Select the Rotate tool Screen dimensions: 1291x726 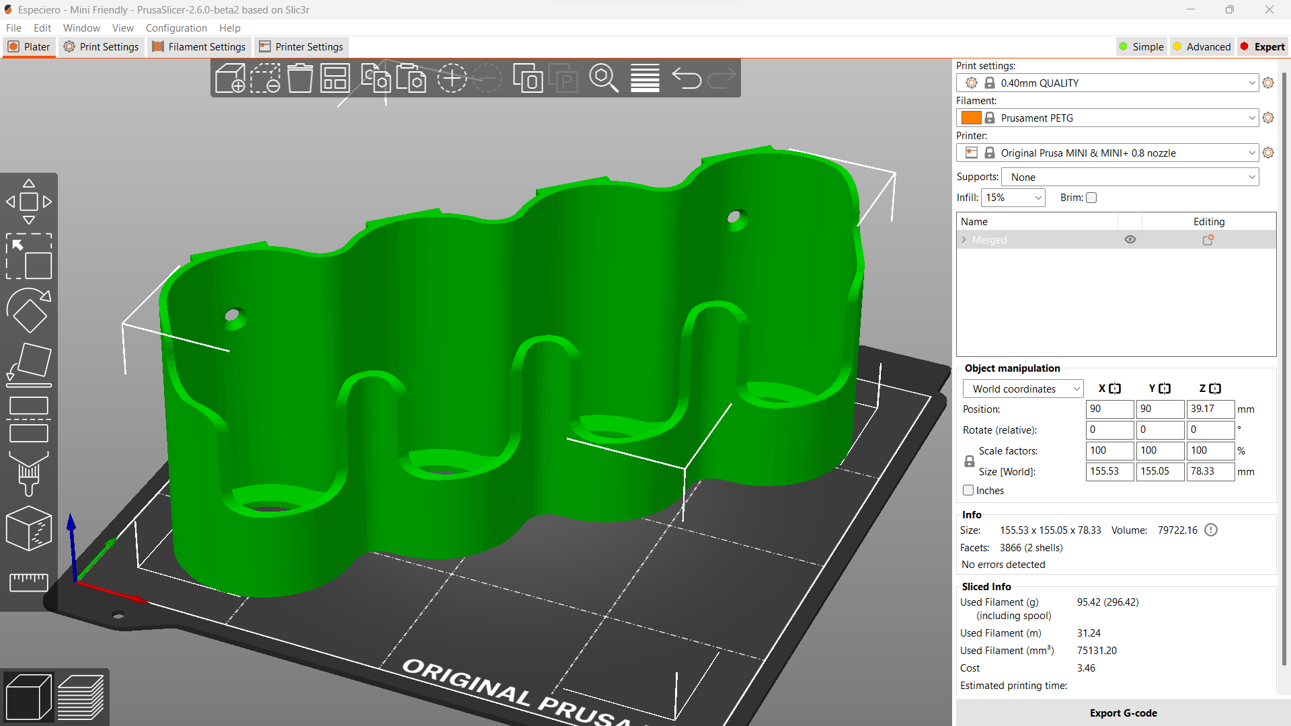point(29,311)
